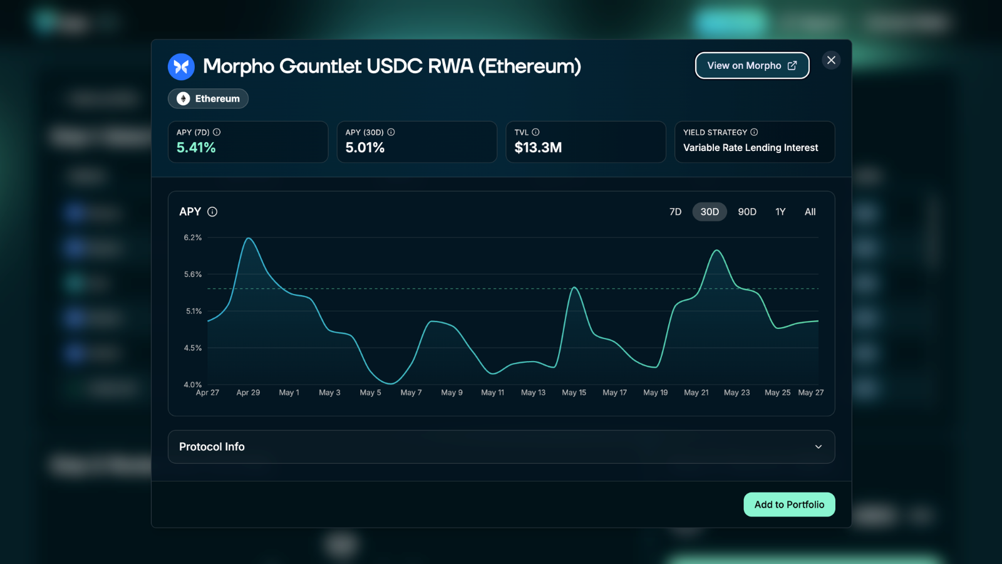
Task: Click info icon beside Yield Strategy
Action: coord(754,132)
